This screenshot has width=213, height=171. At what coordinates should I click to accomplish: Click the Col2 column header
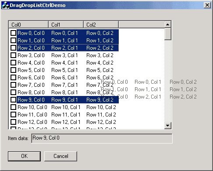[101, 24]
